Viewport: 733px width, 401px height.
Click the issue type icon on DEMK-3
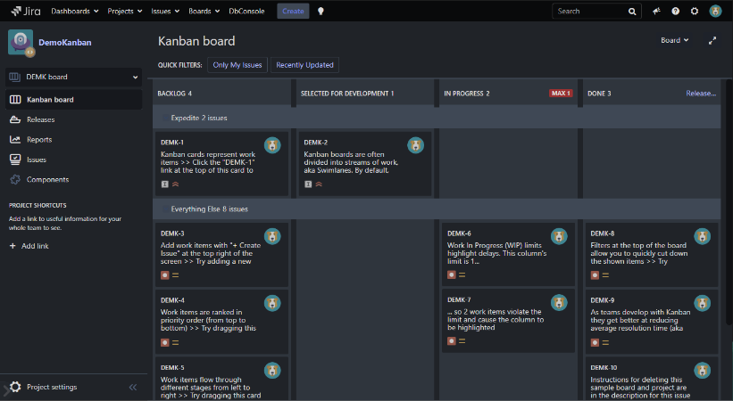(x=164, y=275)
